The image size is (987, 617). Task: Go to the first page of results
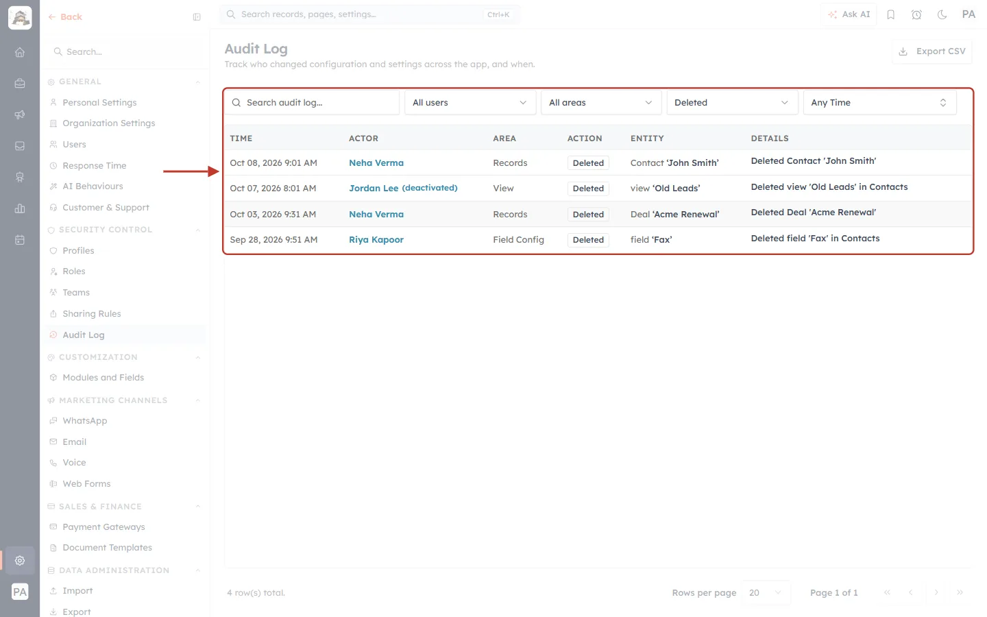[887, 592]
